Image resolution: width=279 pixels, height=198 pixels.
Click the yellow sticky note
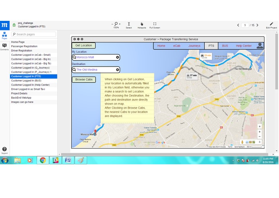[x=127, y=98]
